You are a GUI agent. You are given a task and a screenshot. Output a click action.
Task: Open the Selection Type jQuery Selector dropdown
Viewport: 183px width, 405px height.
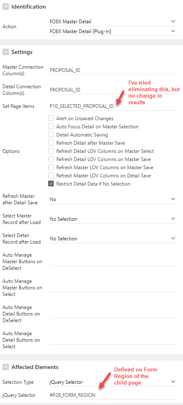114,382
